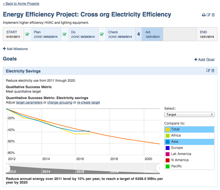Image resolution: width=220 pixels, height=190 pixels.
Task: Open the Select Target dropdown
Action: tap(189, 114)
